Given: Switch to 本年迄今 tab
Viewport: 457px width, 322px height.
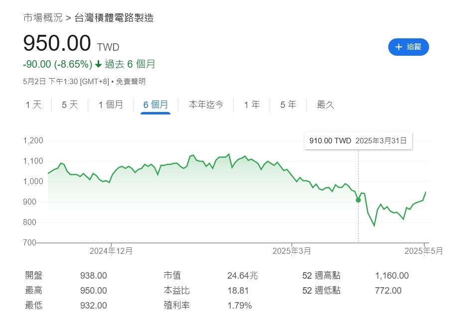Looking at the screenshot, I should 206,105.
